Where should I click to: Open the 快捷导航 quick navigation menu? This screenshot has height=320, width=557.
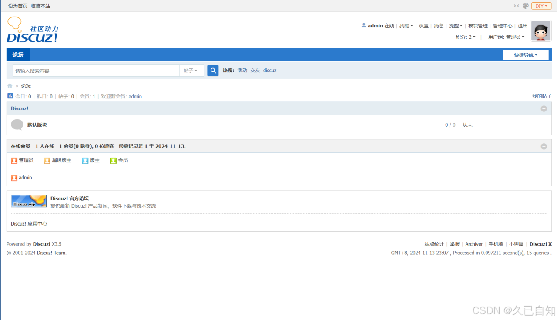coord(526,55)
